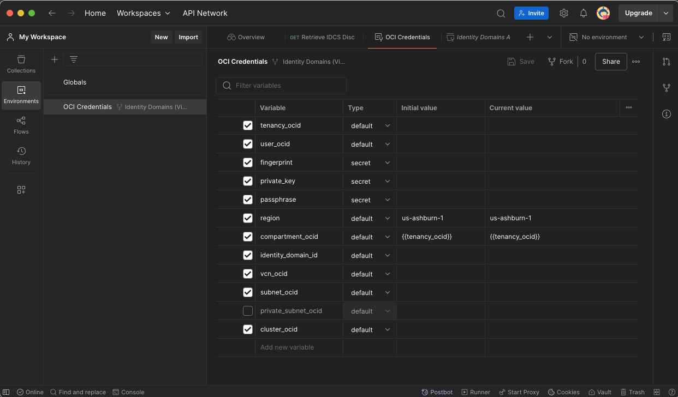Open type dropdown for fingerprint variable

click(x=370, y=163)
